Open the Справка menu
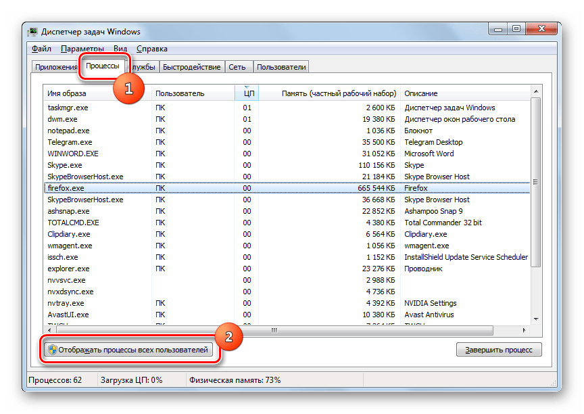The image size is (584, 414). click(152, 49)
